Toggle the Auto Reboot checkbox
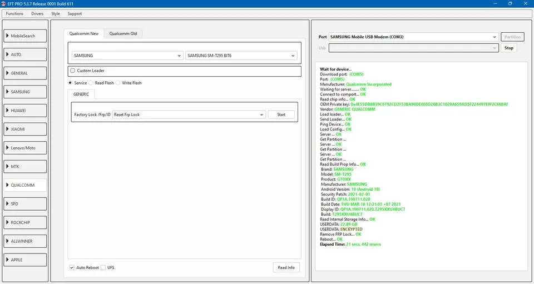This screenshot has height=284, width=534. [72, 268]
